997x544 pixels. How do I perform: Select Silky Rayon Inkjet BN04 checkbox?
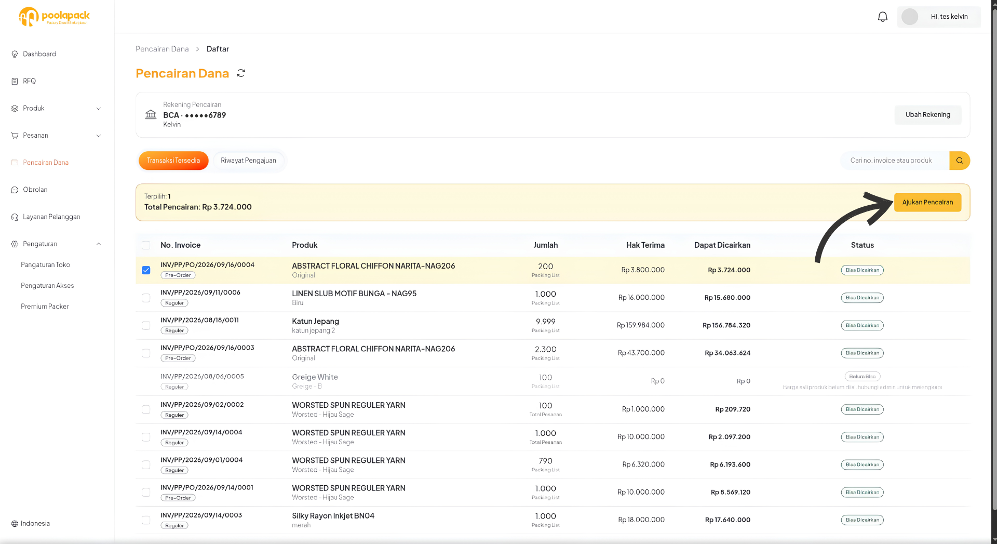(x=146, y=520)
